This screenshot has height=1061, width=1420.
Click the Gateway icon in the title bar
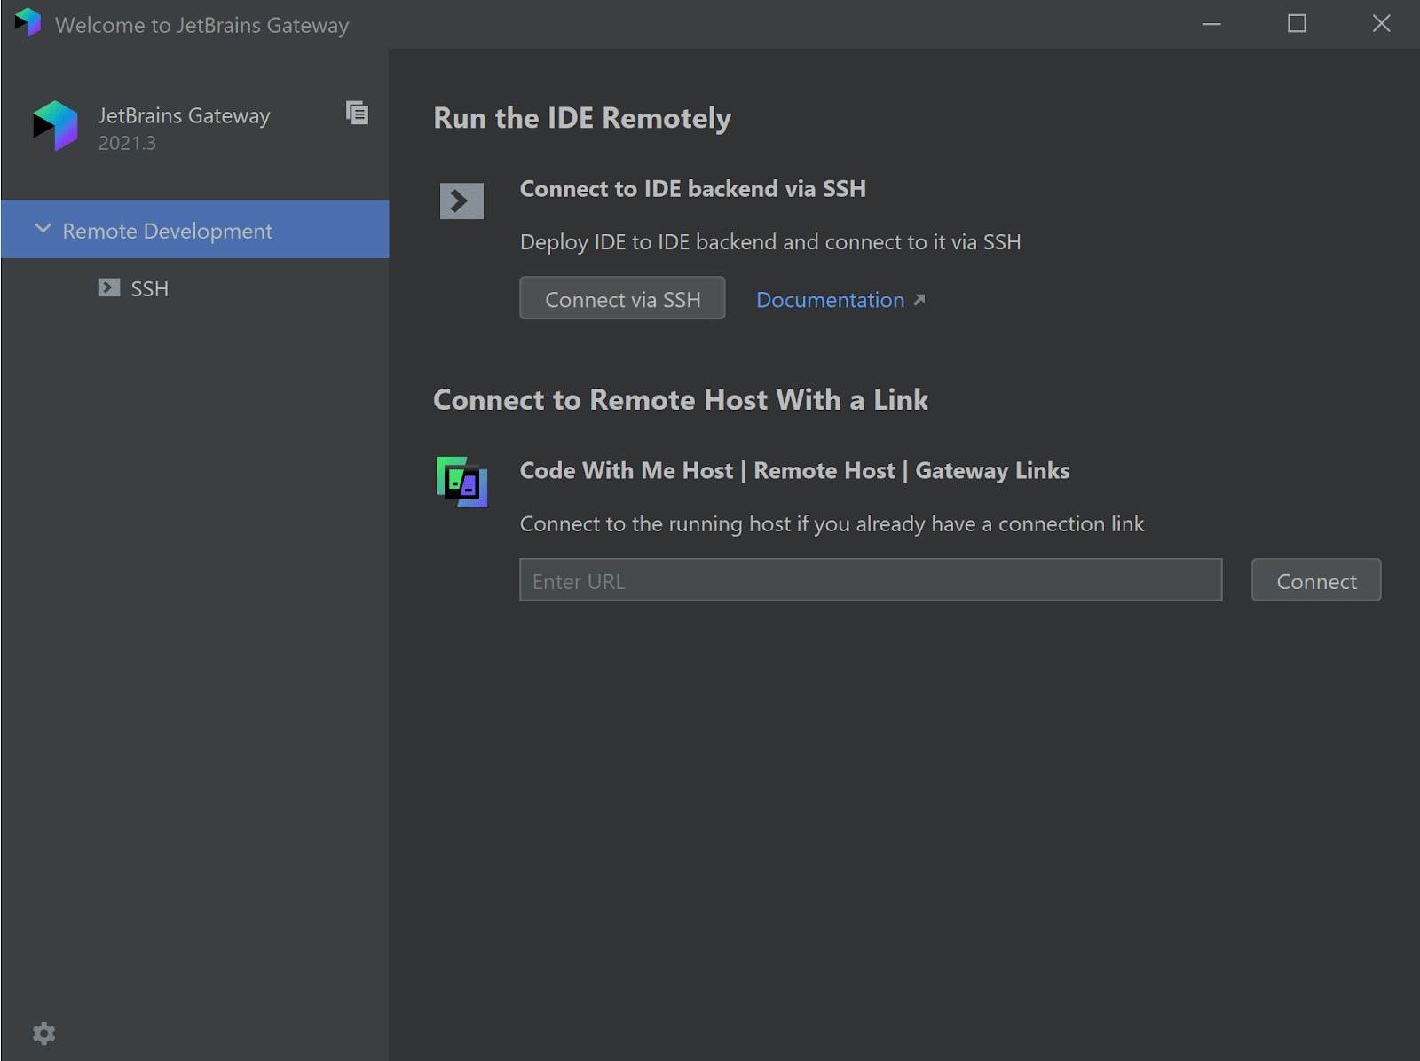coord(28,23)
